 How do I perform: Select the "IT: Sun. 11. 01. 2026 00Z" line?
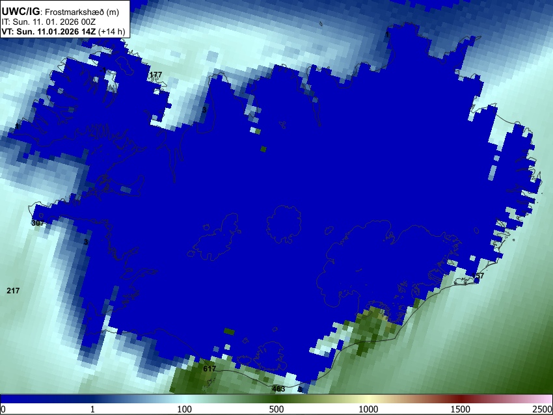pos(48,22)
